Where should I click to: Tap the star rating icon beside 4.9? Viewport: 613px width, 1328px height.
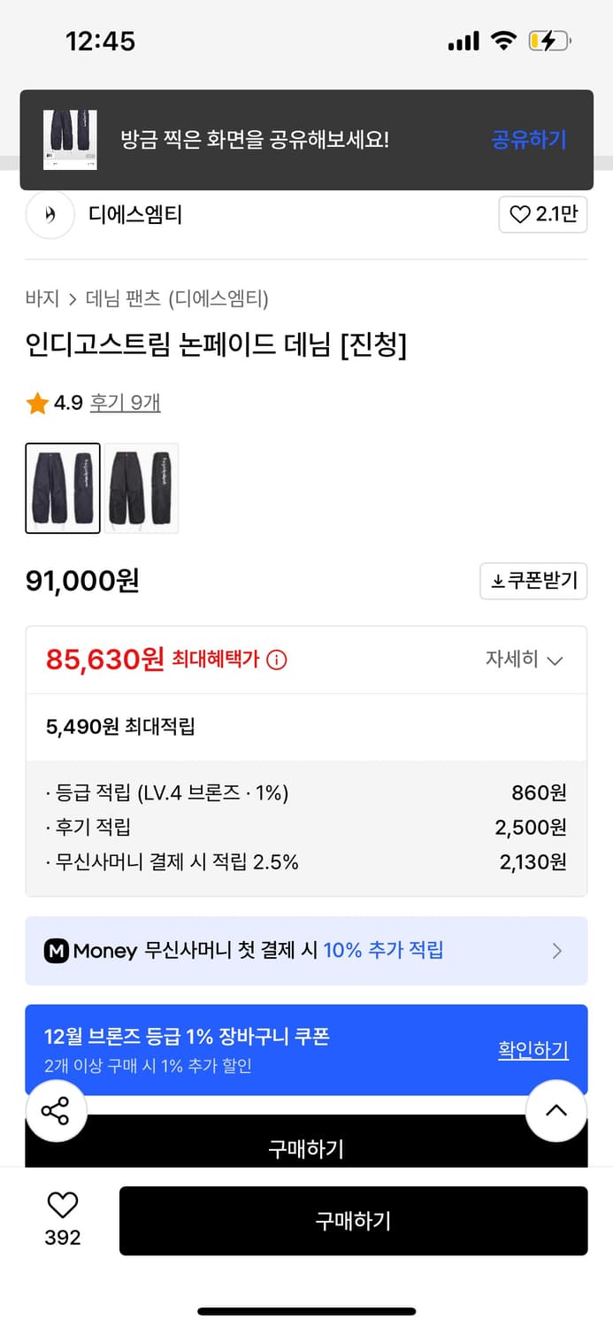point(37,402)
